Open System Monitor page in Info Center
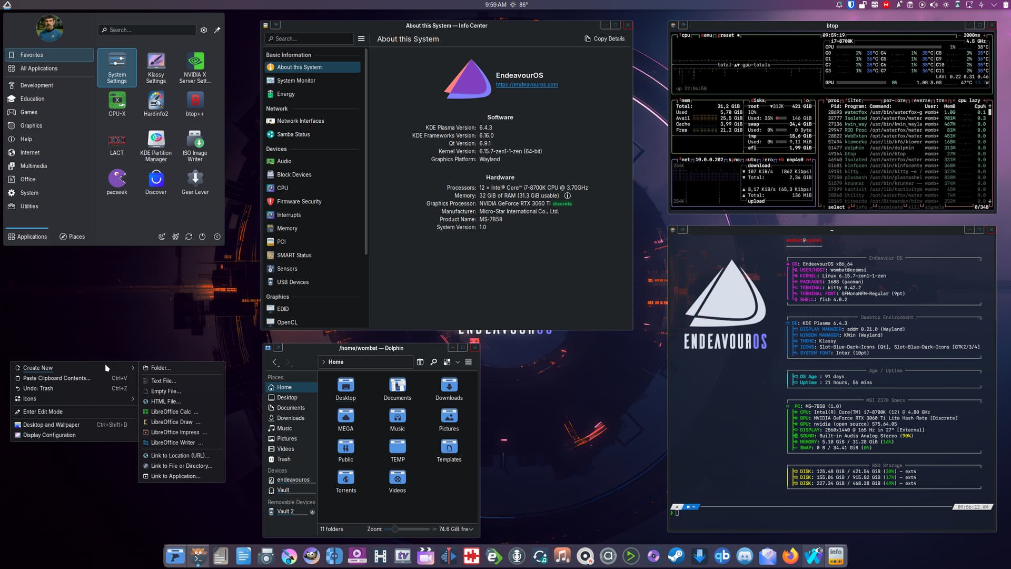Image resolution: width=1011 pixels, height=569 pixels. click(x=313, y=81)
